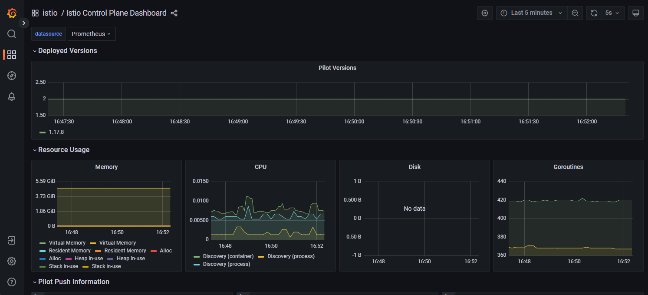The height and width of the screenshot is (295, 648).
Task: Click the Grafana logo
Action: (x=11, y=13)
